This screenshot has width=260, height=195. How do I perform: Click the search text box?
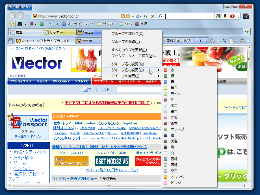(190, 16)
